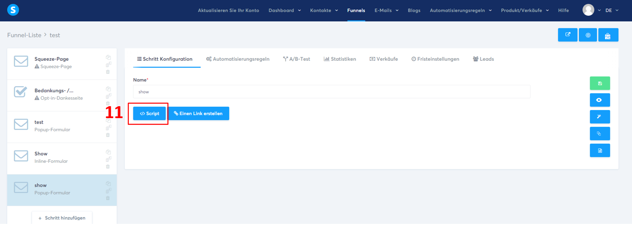This screenshot has height=226, width=632.
Task: Click middle clone icon on test row
Action: (108, 127)
